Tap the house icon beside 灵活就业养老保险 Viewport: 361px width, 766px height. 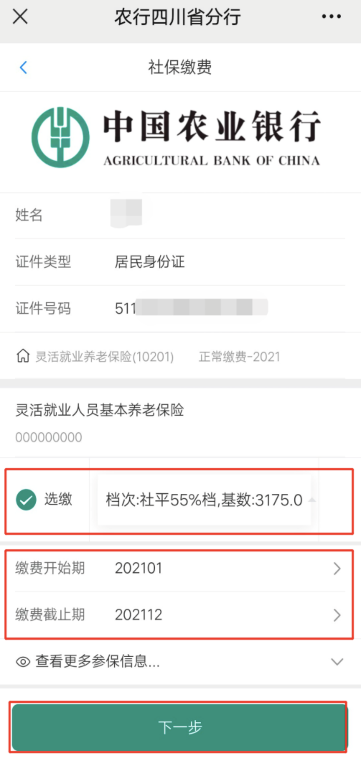[23, 356]
